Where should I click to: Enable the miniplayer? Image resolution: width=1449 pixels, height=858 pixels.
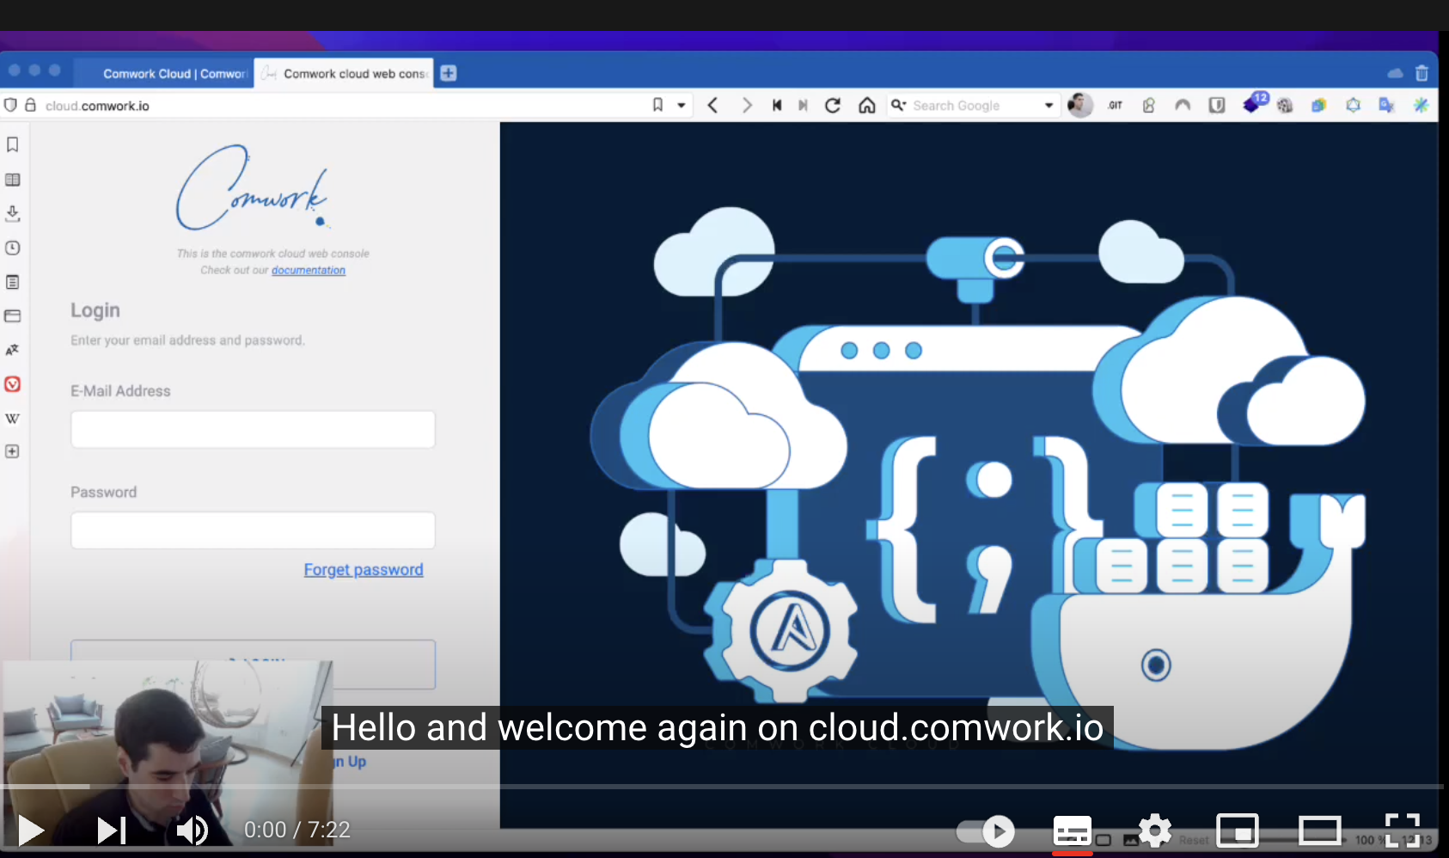tap(1238, 831)
